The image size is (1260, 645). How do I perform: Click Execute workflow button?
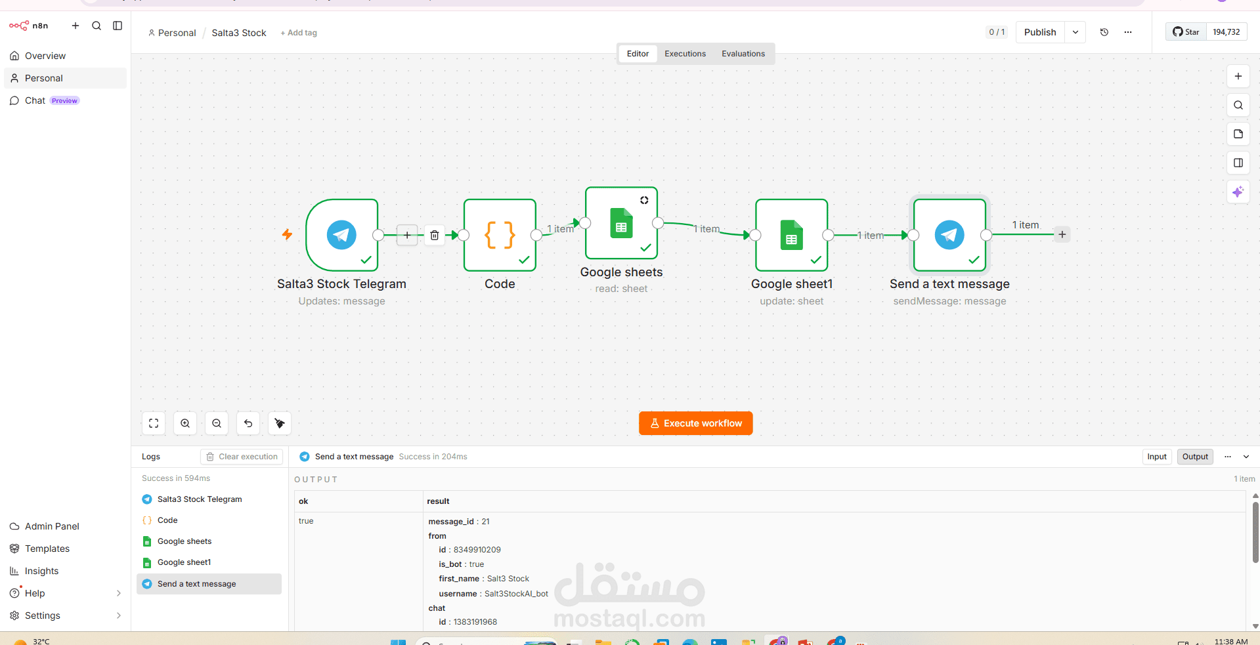click(695, 423)
